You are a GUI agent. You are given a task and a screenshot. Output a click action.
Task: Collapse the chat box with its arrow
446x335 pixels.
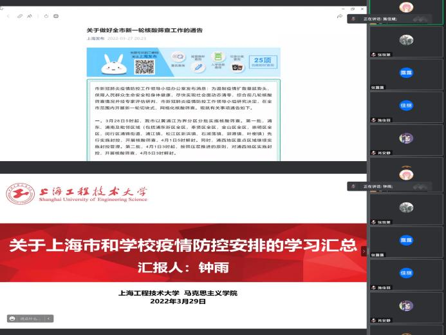pos(49,318)
